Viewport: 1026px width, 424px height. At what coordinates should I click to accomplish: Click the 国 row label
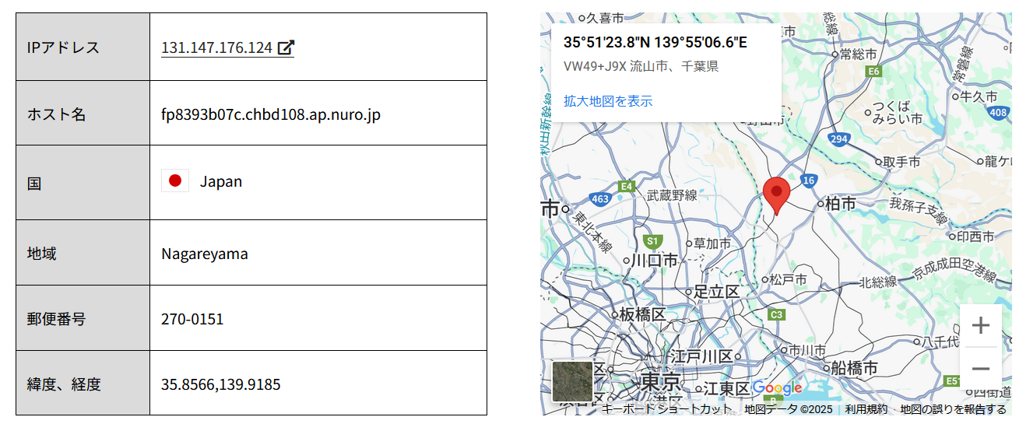tap(34, 184)
